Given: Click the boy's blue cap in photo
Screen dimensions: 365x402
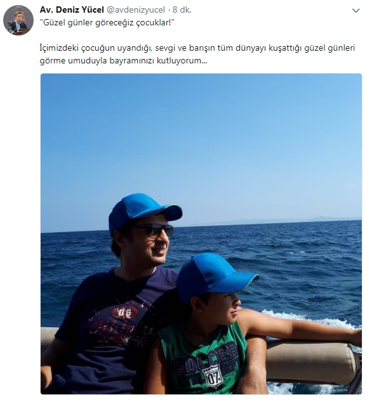Looking at the screenshot, I should (215, 275).
